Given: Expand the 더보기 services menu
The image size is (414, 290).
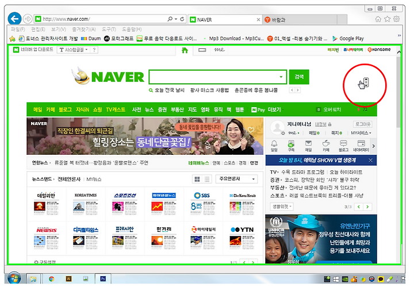Looking at the screenshot, I should tap(275, 109).
